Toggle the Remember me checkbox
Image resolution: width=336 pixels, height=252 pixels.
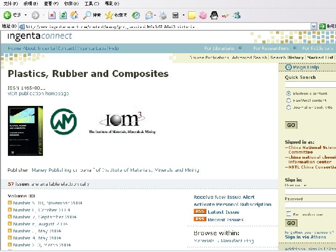[x=289, y=214]
